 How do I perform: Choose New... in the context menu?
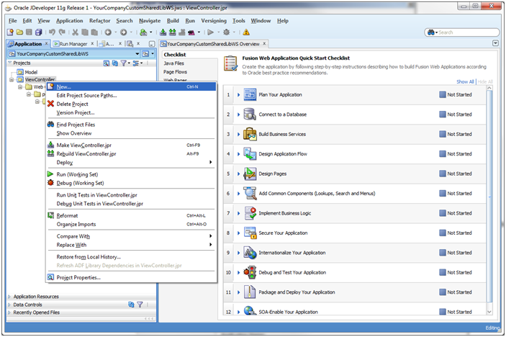click(x=131, y=86)
